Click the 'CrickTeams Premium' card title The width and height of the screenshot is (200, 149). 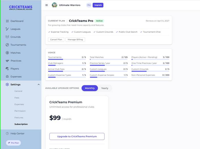click(x=66, y=102)
